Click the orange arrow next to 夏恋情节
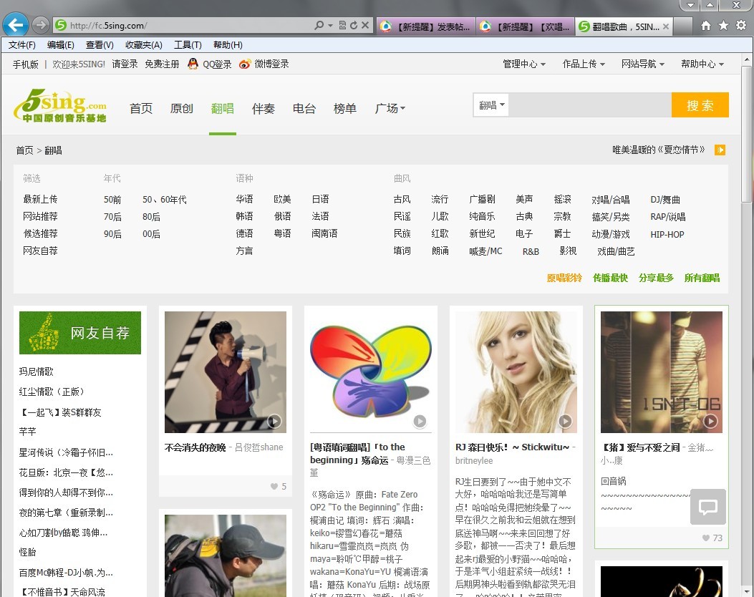The height and width of the screenshot is (597, 754). tap(720, 150)
